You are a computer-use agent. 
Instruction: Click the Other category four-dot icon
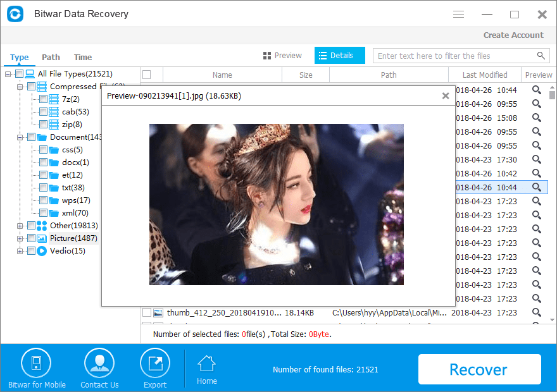pyautogui.click(x=42, y=226)
